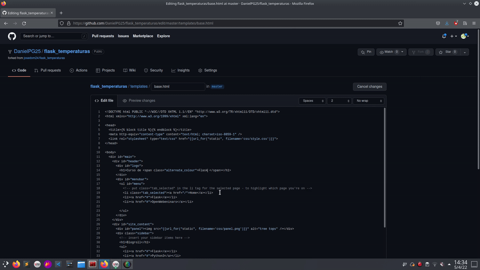Bookmark this page with star icon
The height and width of the screenshot is (270, 480).
coord(400,23)
